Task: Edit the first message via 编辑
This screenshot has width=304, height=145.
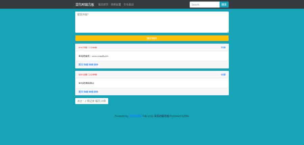Action: click(x=91, y=65)
